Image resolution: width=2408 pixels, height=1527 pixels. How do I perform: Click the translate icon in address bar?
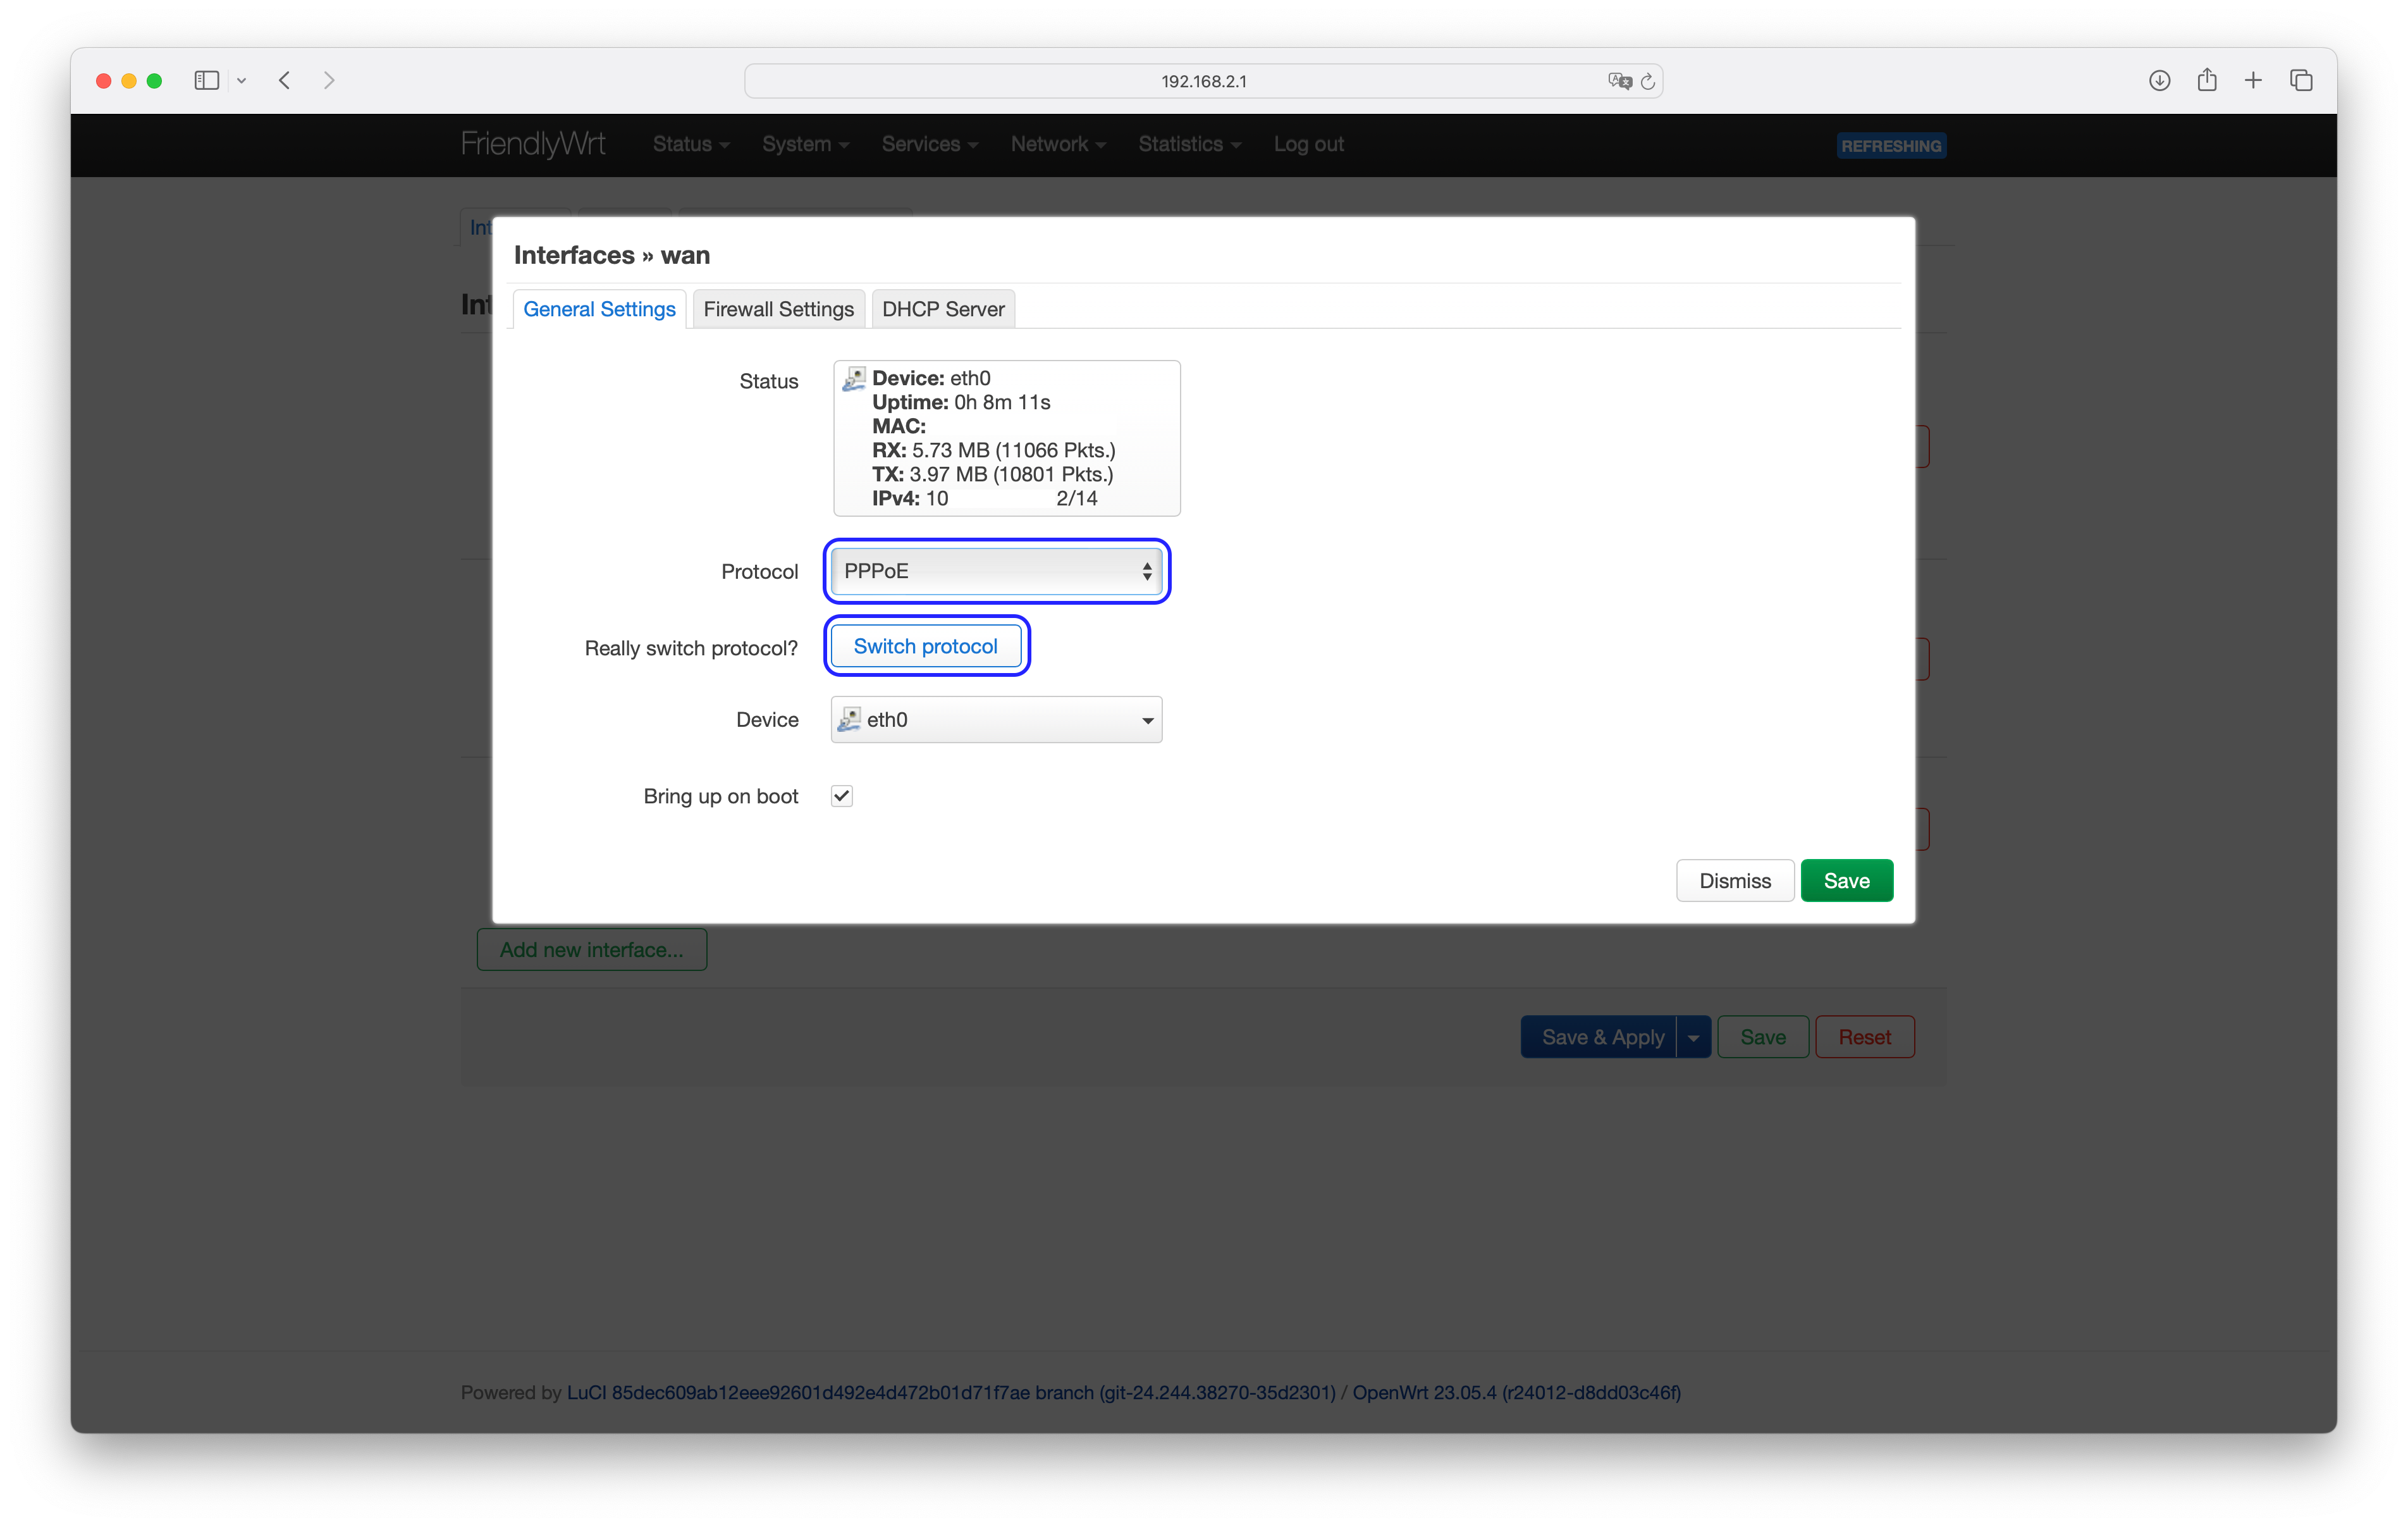(1620, 81)
